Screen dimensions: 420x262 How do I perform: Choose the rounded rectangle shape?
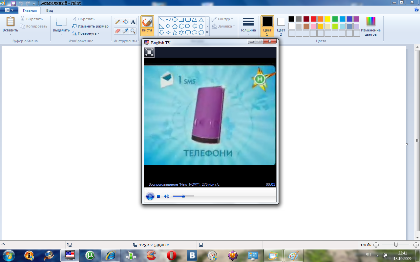pyautogui.click(x=188, y=20)
